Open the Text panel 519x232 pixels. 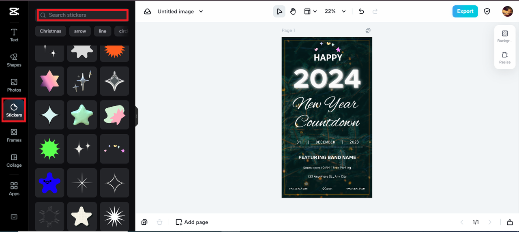click(14, 35)
